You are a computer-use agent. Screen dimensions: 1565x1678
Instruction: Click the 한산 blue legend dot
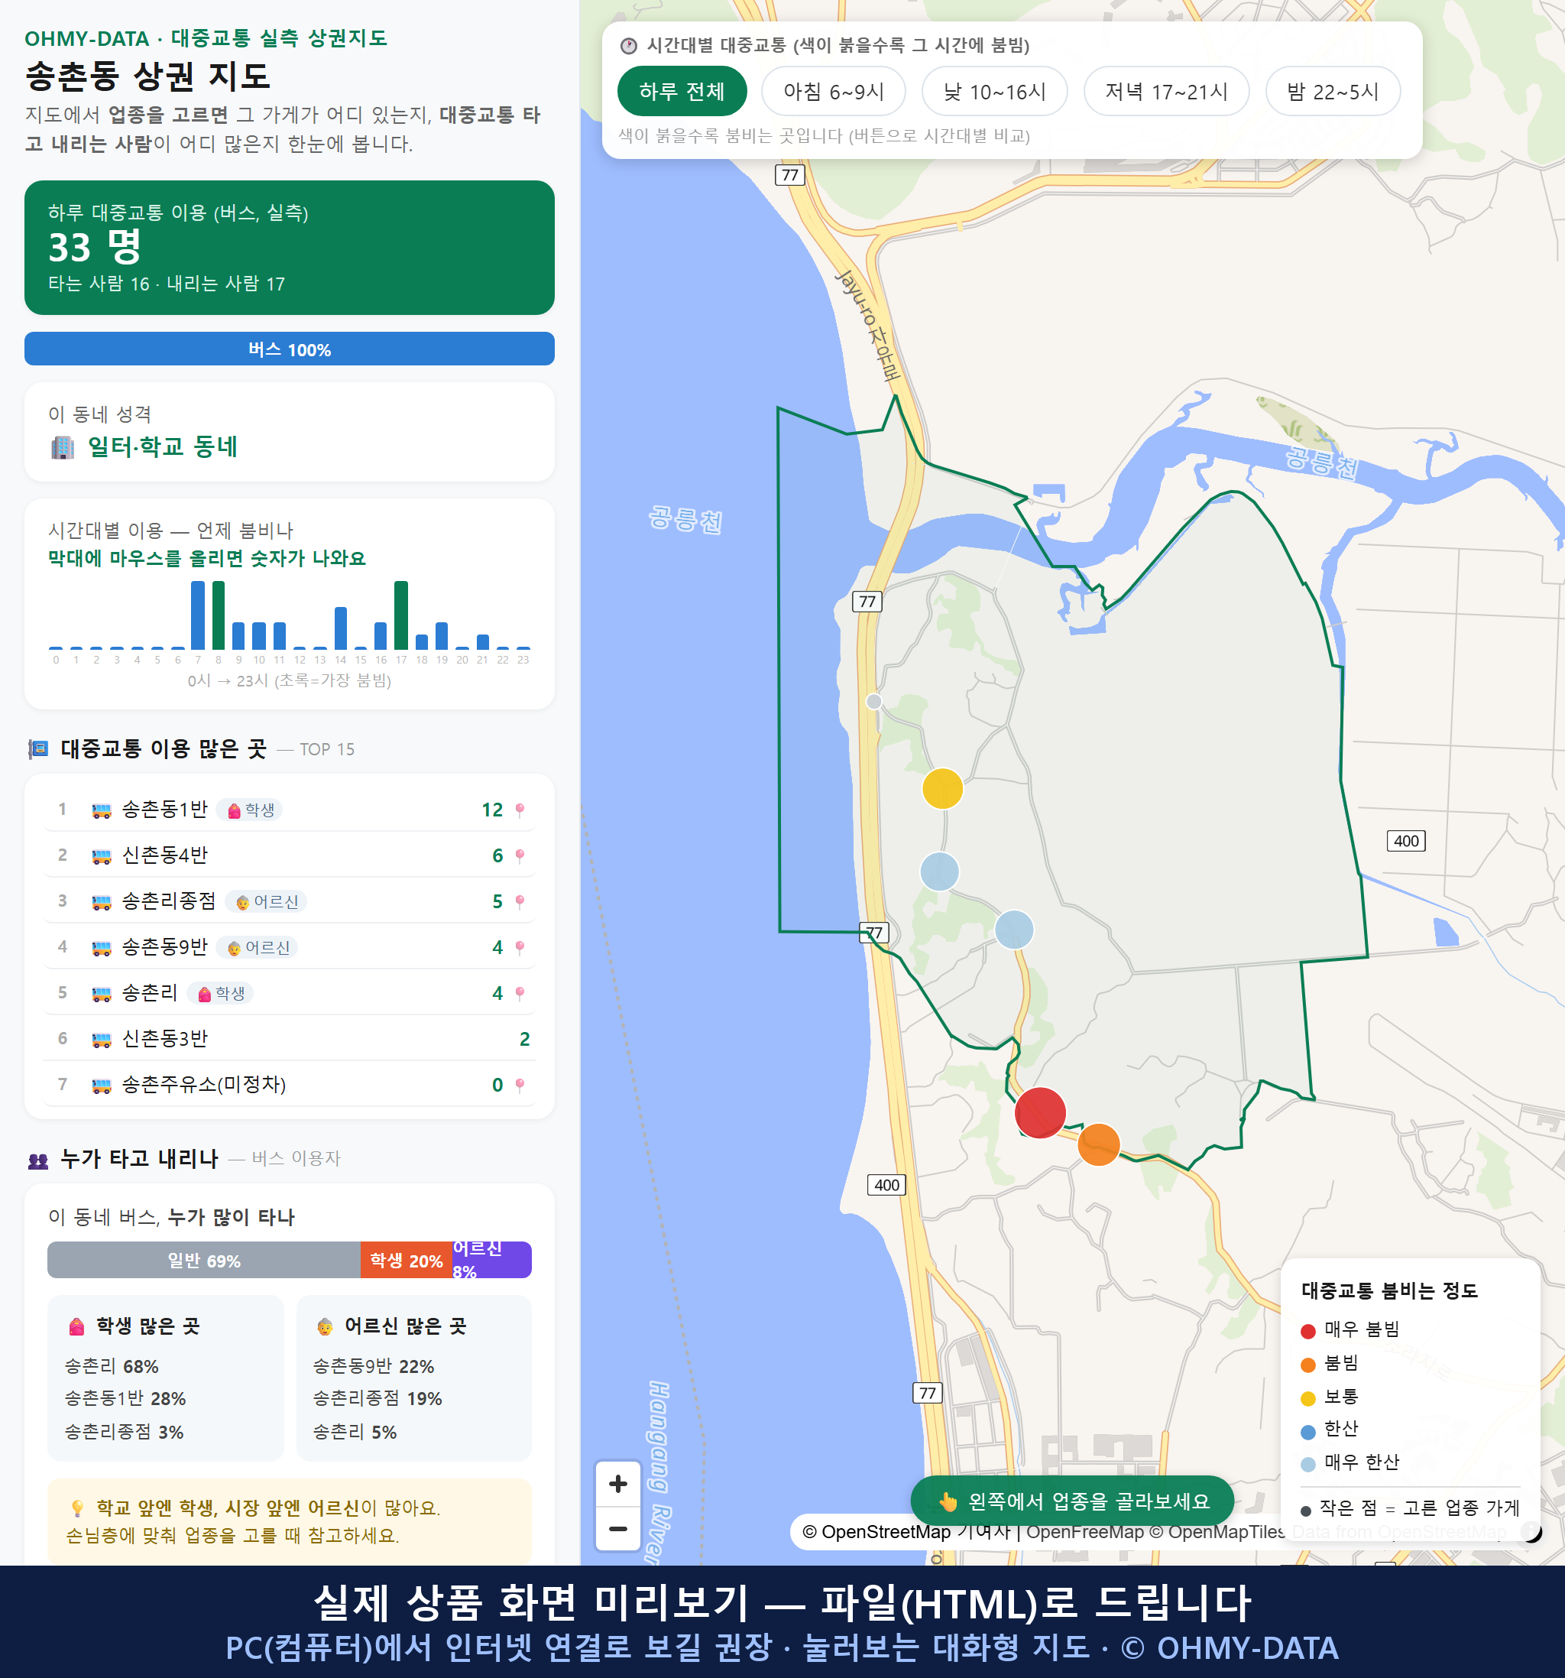1307,1432
